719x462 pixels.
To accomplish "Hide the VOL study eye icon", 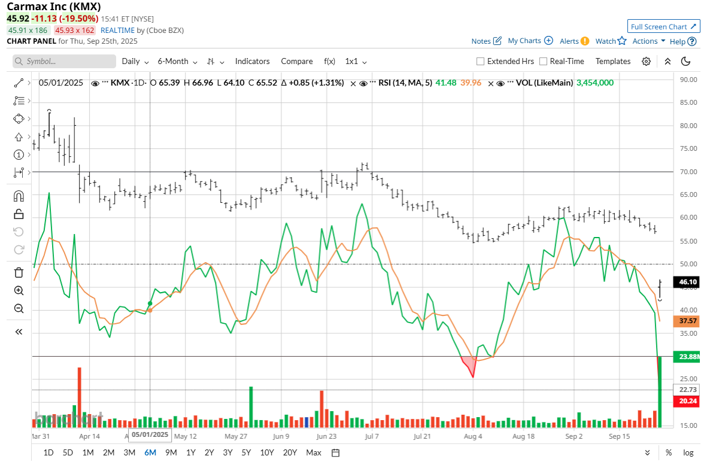I will tap(500, 83).
